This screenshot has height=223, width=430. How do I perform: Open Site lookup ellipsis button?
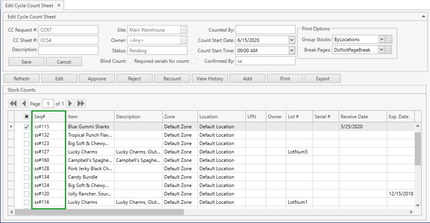(183, 30)
